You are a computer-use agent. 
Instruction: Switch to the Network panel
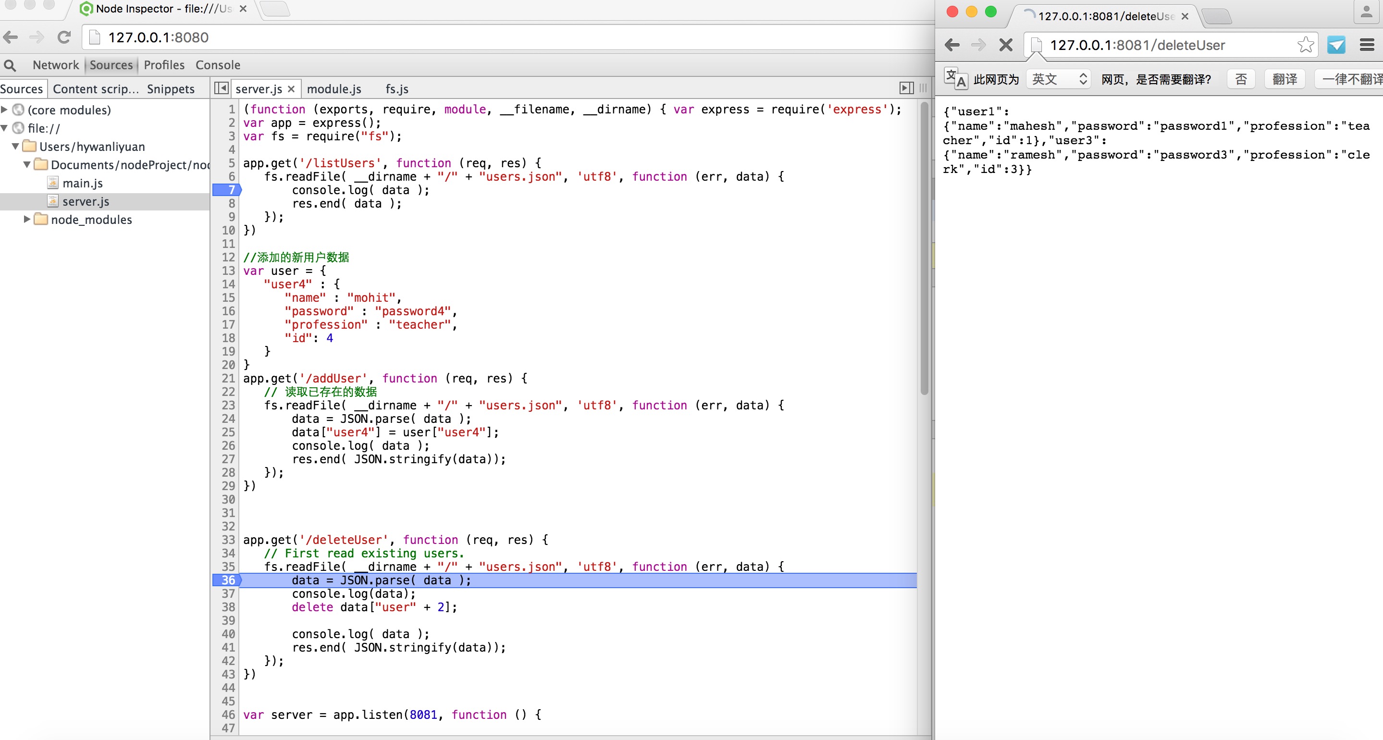tap(56, 65)
